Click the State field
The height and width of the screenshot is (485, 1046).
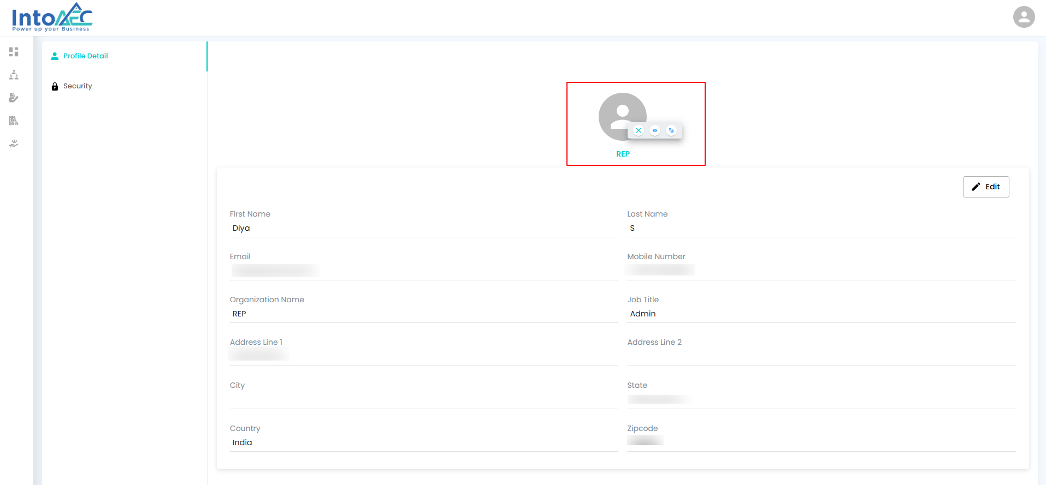pyautogui.click(x=822, y=400)
